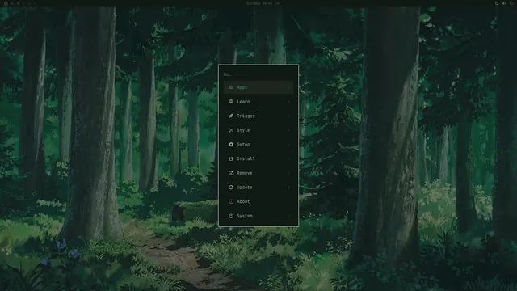Click the Update refresh icon
Viewport: 517px width, 291px height.
tap(231, 188)
